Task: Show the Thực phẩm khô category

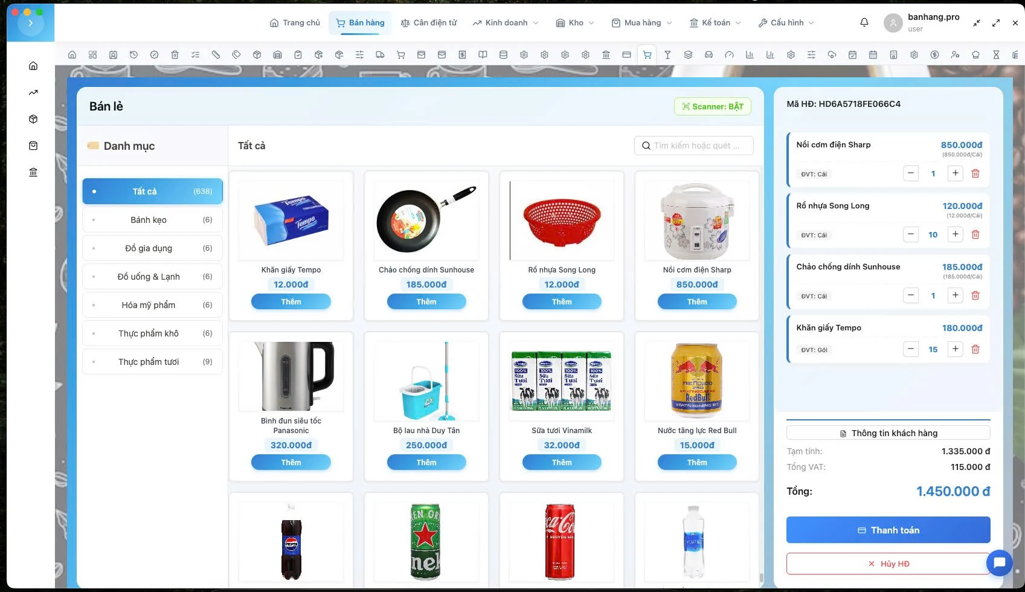Action: point(152,333)
